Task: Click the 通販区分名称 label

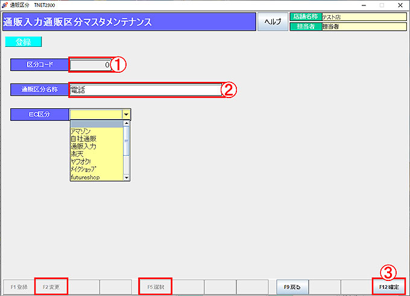Action: (40, 90)
